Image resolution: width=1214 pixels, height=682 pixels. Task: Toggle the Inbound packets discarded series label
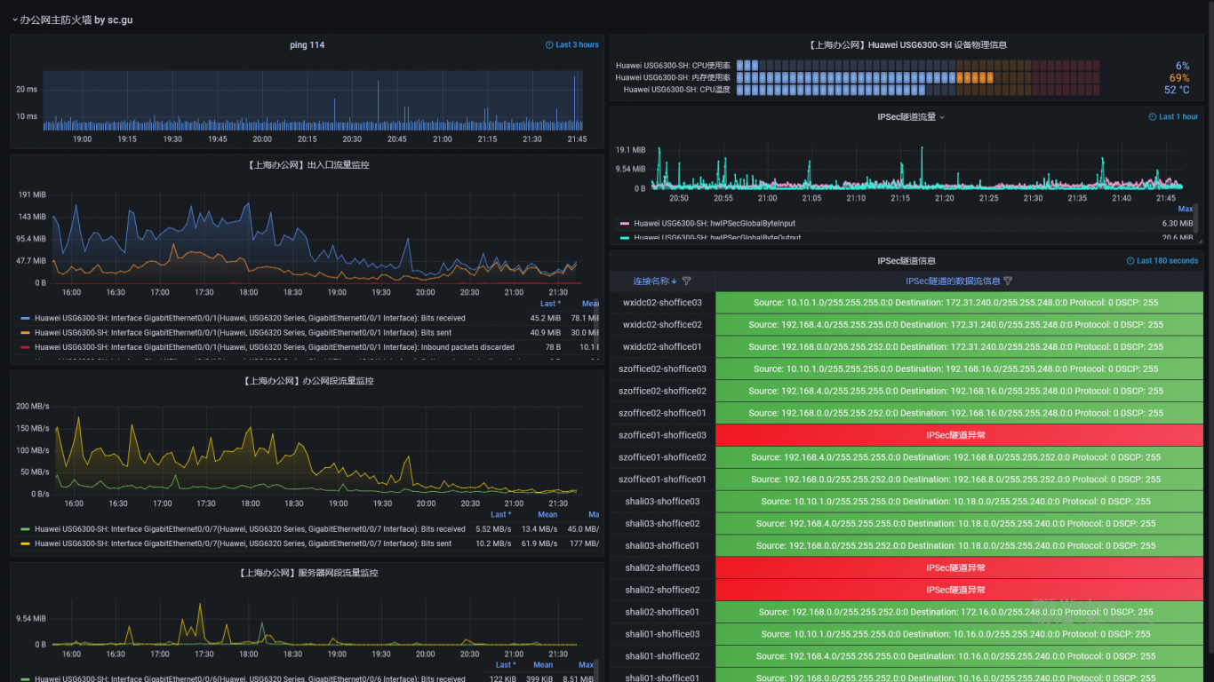(x=274, y=347)
